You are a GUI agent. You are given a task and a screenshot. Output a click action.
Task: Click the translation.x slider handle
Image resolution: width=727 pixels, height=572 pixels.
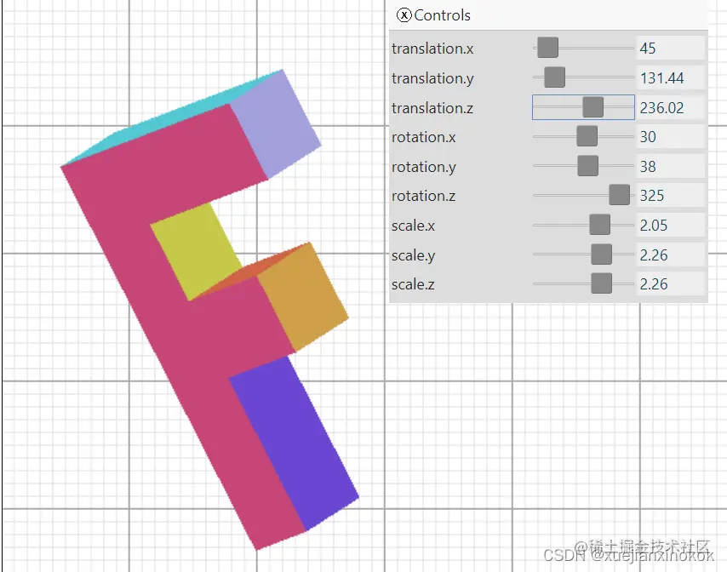click(547, 48)
